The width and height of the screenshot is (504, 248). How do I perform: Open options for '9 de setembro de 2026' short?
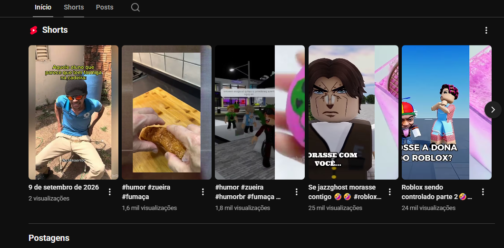pyautogui.click(x=110, y=192)
